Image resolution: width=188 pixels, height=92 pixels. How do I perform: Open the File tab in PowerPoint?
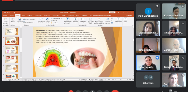point(5,16)
